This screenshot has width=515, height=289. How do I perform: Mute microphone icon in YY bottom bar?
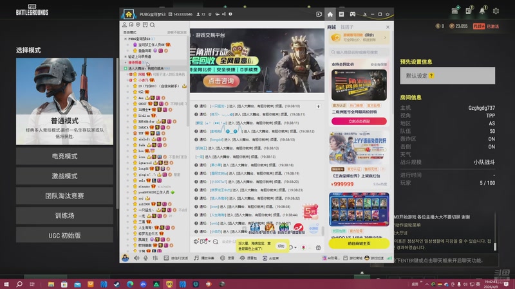[145, 258]
